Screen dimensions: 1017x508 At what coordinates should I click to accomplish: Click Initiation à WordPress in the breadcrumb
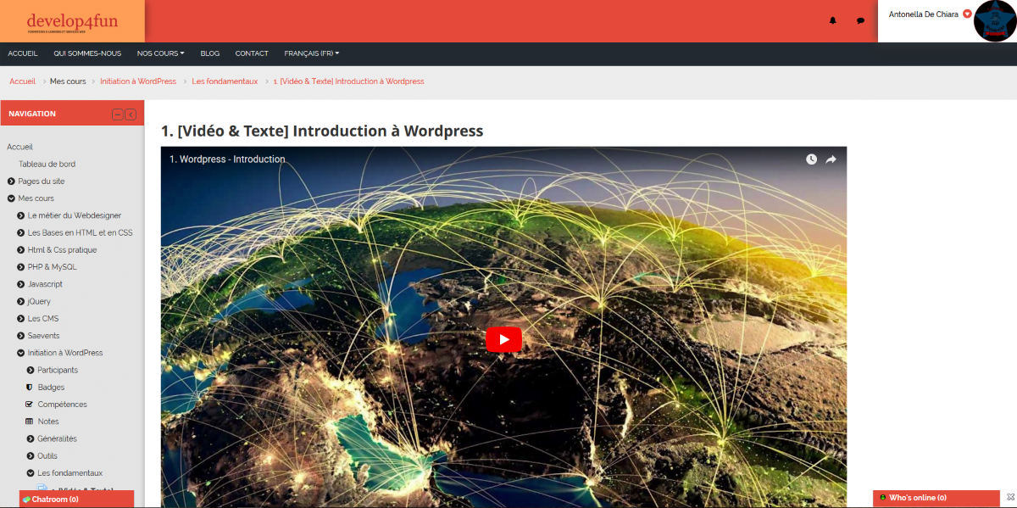[x=138, y=81]
